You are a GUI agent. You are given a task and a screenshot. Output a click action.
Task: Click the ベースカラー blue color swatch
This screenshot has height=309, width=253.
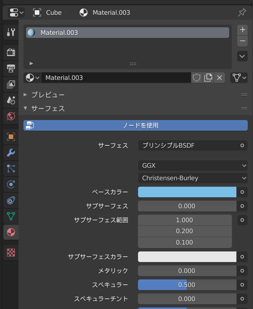coord(187,192)
